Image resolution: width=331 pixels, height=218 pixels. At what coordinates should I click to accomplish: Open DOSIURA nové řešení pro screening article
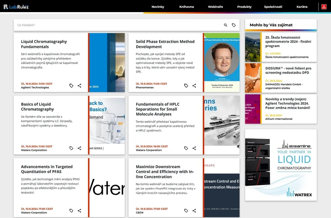[x=288, y=70]
